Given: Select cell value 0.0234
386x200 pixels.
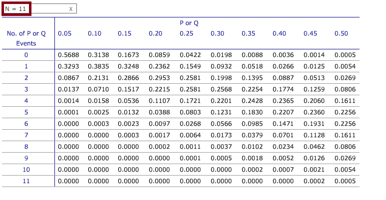Looking at the screenshot, I should point(283,147).
